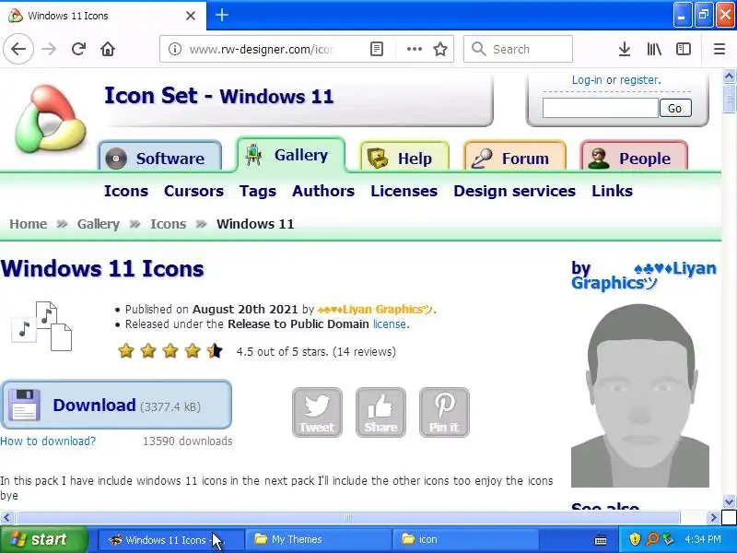Click the security shield tray icon
Viewport: 737px width, 553px height.
point(635,539)
